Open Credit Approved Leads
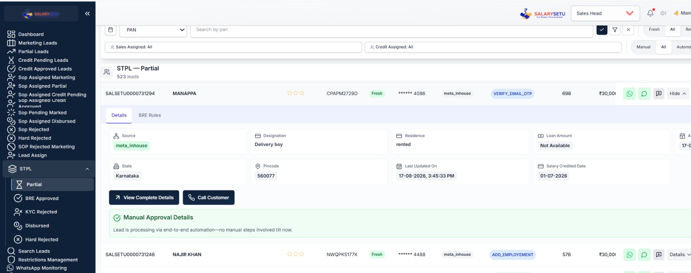The width and height of the screenshot is (691, 273). [x=45, y=69]
